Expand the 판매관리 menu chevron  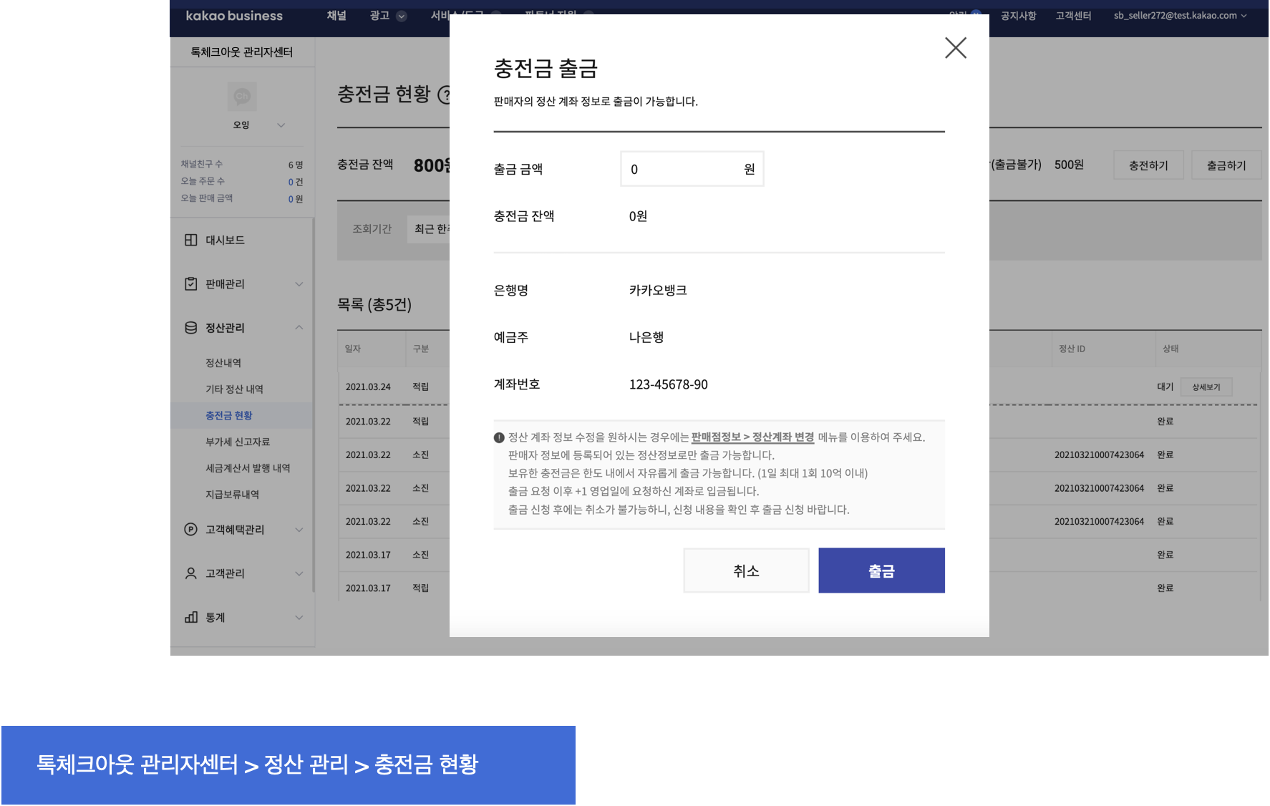299,284
